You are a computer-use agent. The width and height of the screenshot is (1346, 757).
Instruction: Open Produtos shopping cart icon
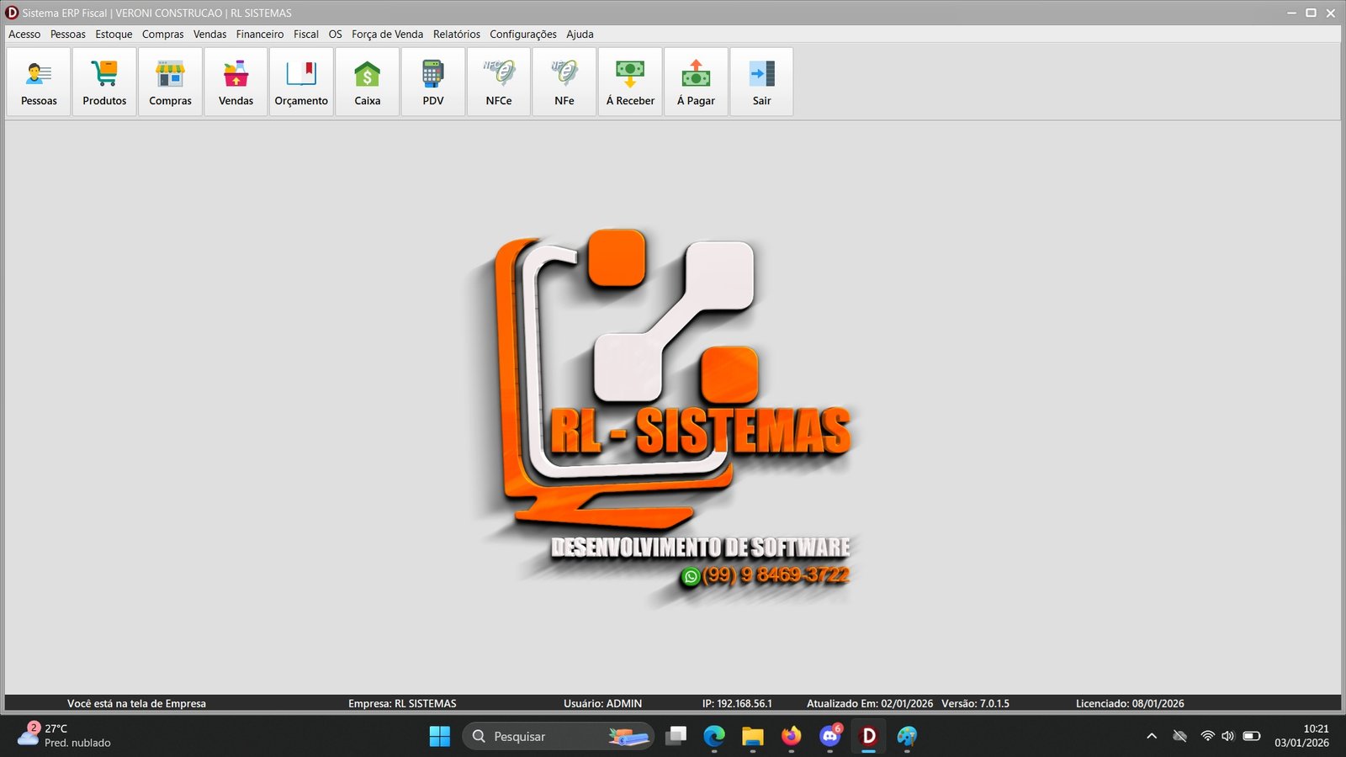pos(104,82)
